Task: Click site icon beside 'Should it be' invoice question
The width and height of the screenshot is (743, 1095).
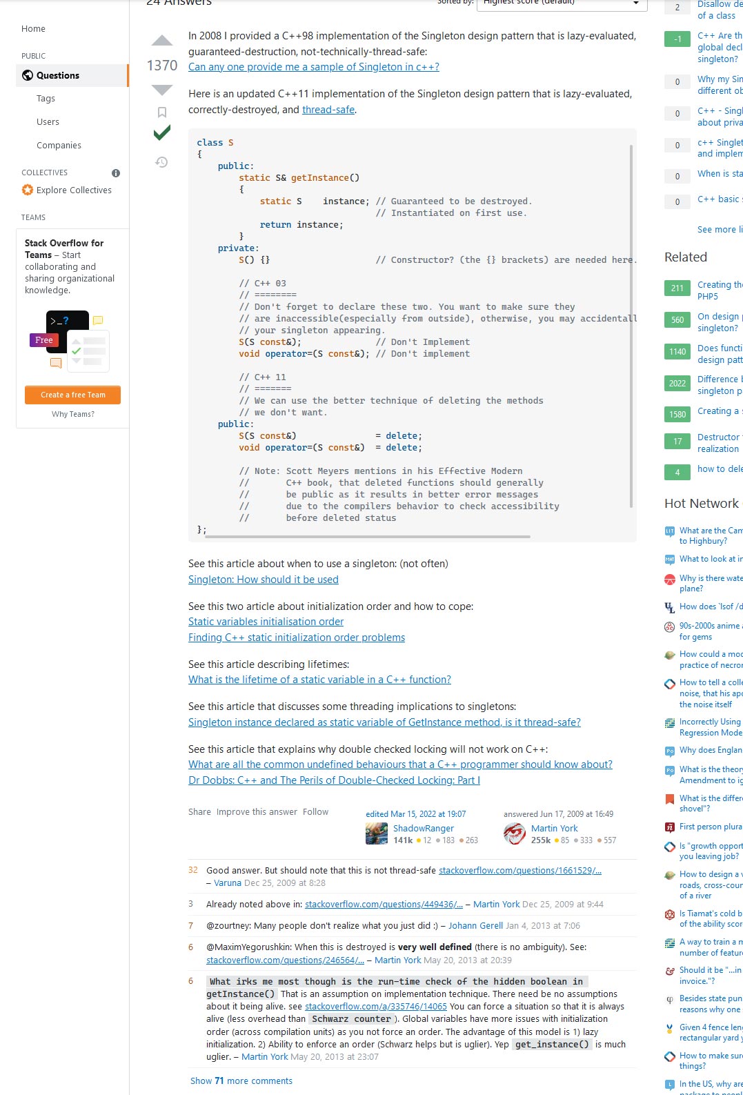Action: (669, 971)
